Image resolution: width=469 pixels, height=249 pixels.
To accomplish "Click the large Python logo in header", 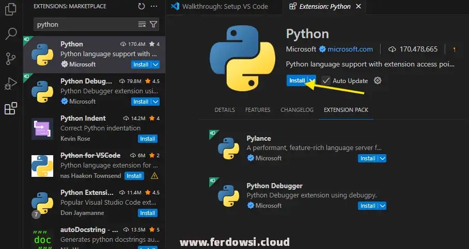I will 243,58.
